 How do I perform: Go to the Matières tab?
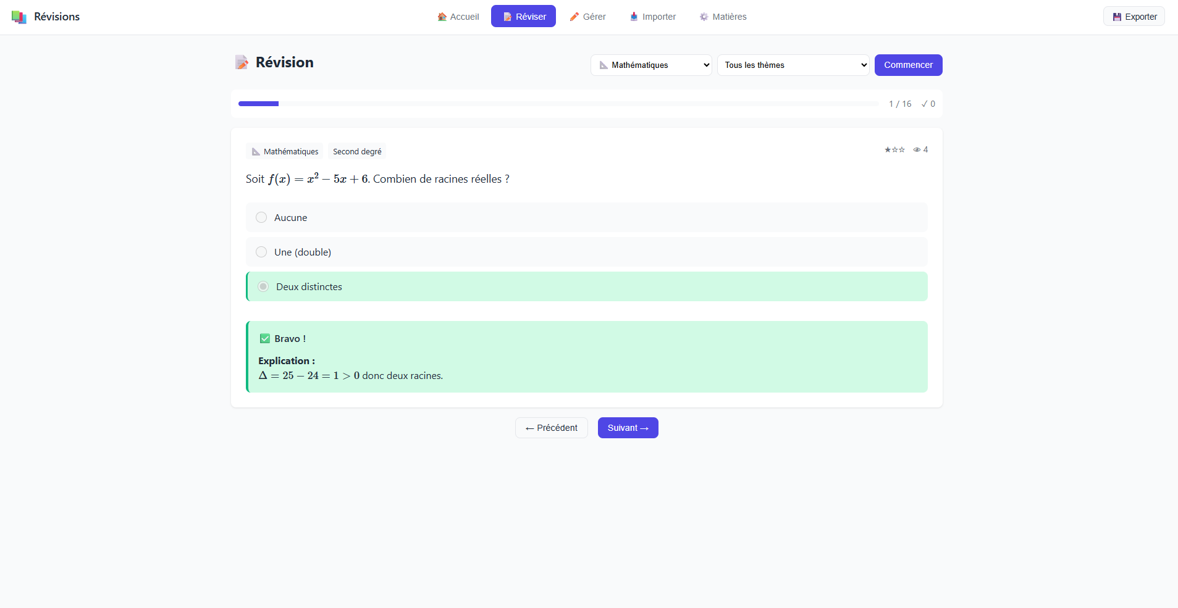pos(723,17)
